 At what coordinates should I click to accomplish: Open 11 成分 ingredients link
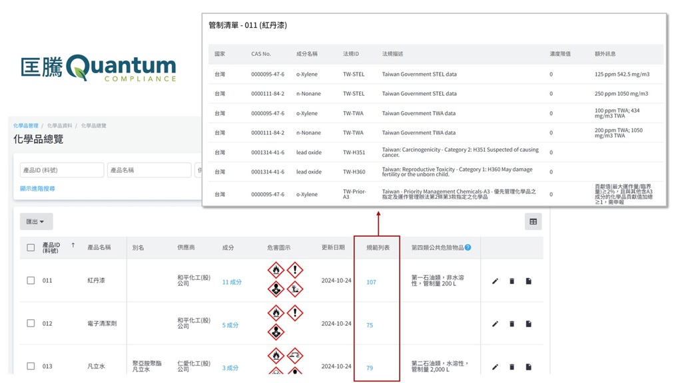(x=232, y=282)
